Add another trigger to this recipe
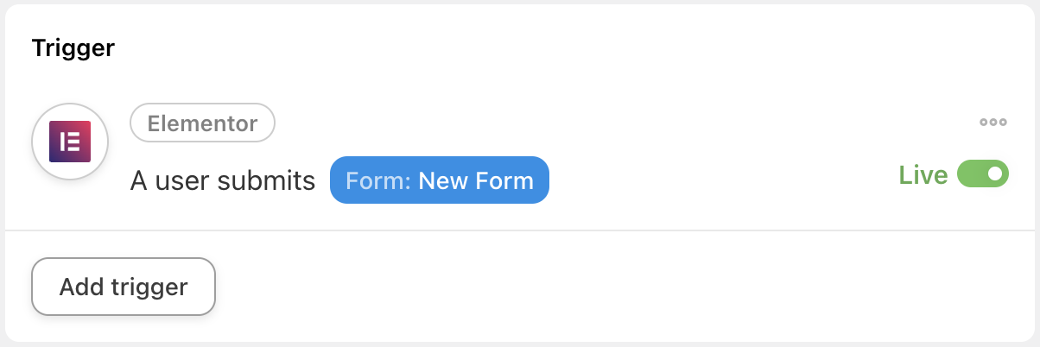 coord(124,287)
